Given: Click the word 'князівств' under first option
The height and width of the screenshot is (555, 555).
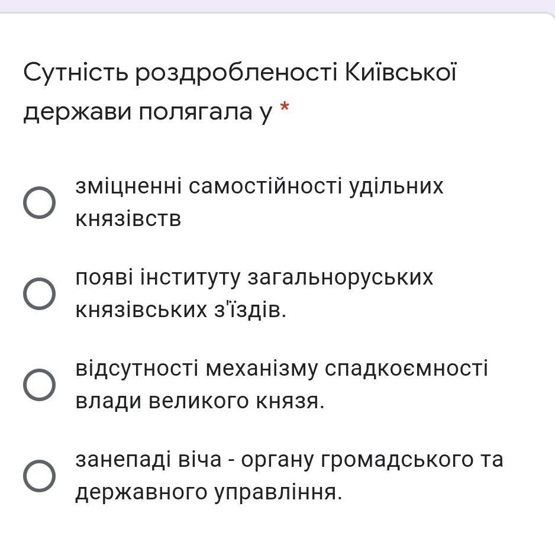Looking at the screenshot, I should (128, 219).
